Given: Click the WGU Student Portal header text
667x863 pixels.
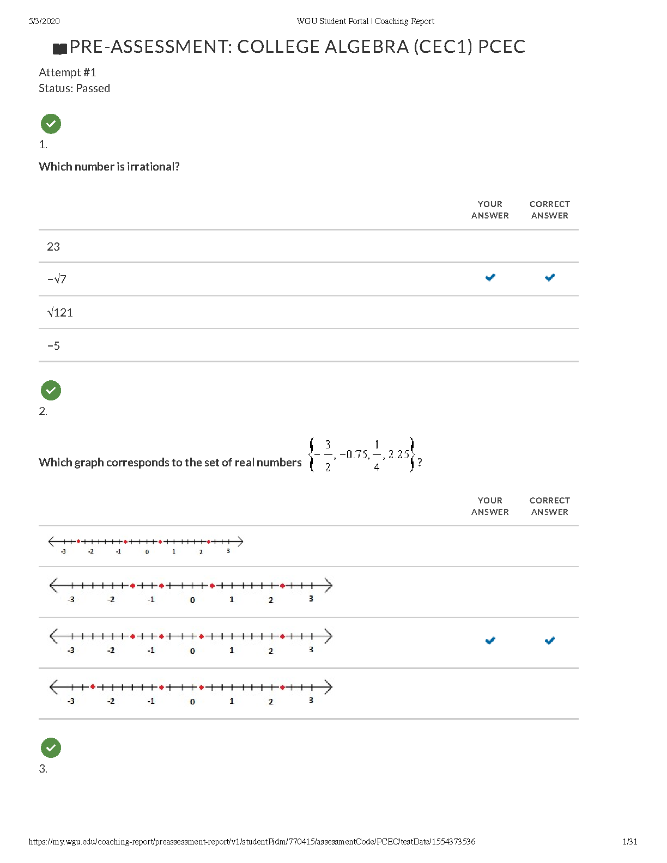Looking at the screenshot, I should coord(365,21).
